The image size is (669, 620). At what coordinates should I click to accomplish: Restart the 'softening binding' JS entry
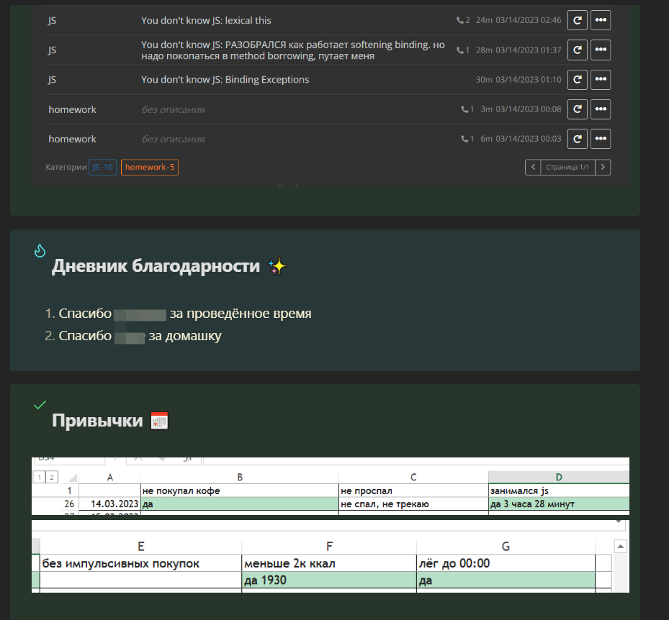click(x=578, y=50)
